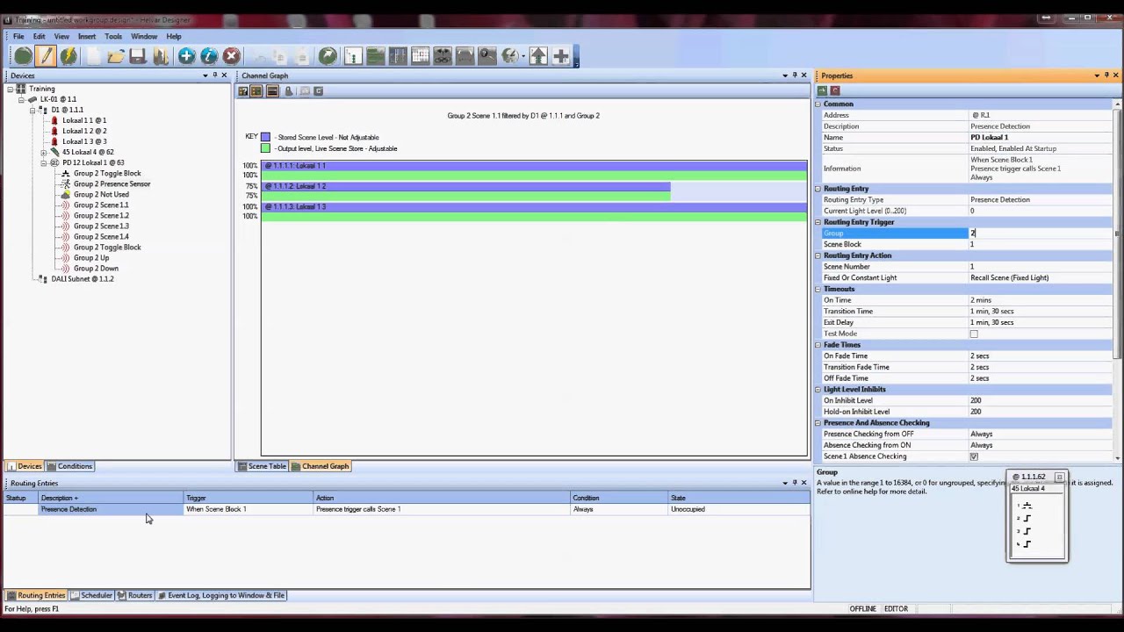Select Group 2 Presence Sensor tree item
The width and height of the screenshot is (1124, 632).
click(x=112, y=183)
